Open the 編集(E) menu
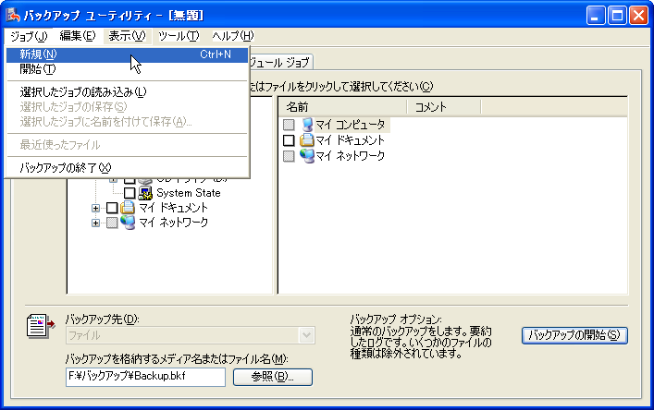This screenshot has height=410, width=654. (78, 36)
